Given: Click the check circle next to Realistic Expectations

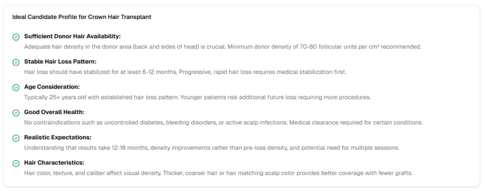Looking at the screenshot, I should click(x=16, y=138).
